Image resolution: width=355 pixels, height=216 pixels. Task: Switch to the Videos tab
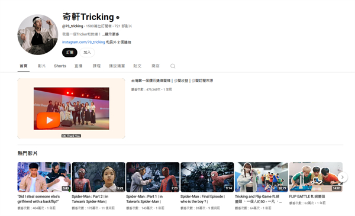click(41, 66)
